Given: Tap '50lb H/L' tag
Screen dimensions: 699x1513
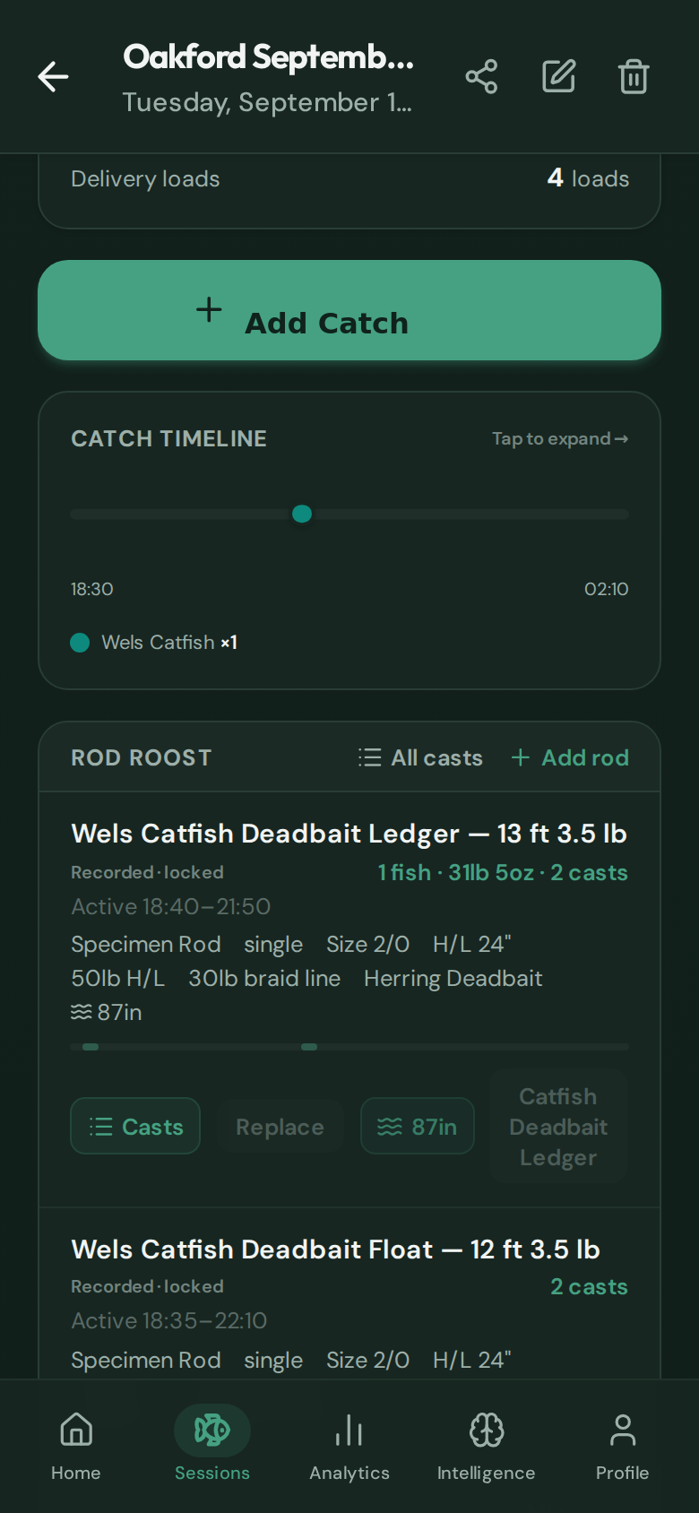Looking at the screenshot, I should click(x=117, y=978).
